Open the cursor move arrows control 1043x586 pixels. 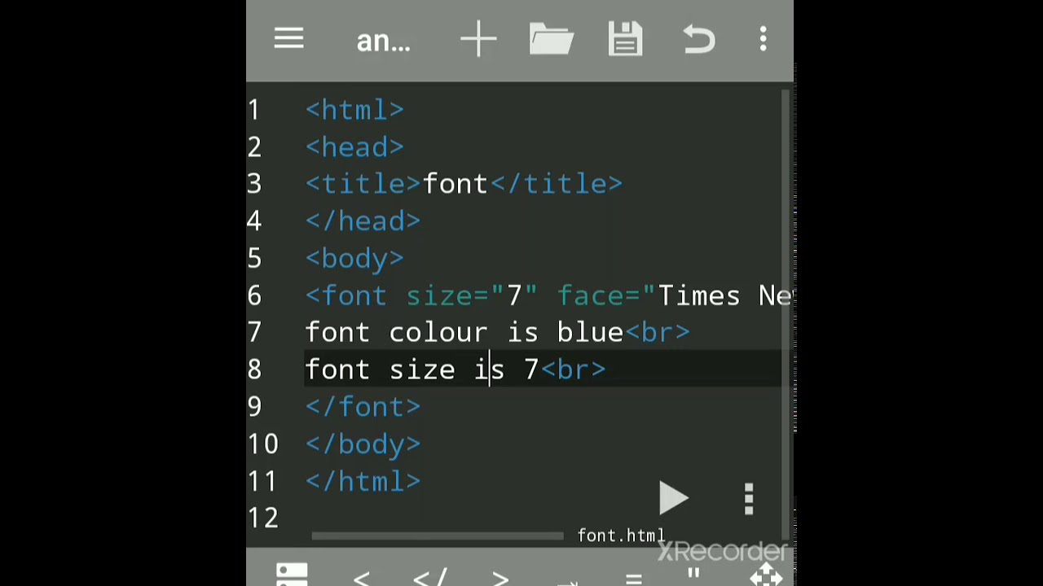[x=766, y=576]
